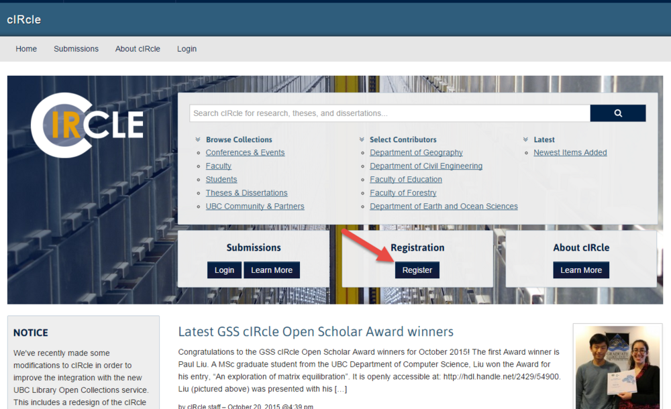671x409 pixels.
Task: View Newest Items Added link
Action: coord(570,153)
